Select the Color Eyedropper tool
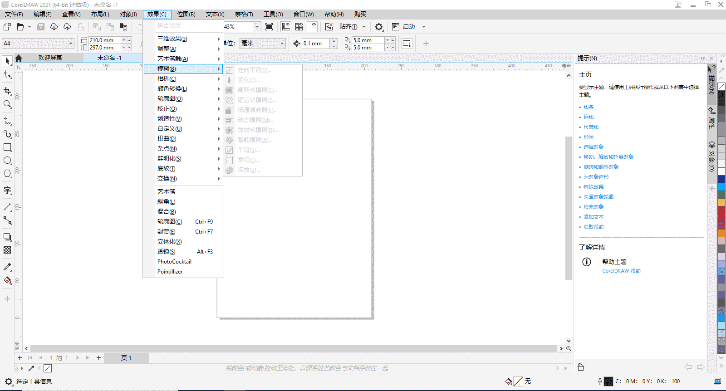The height and width of the screenshot is (391, 726). pos(7,267)
